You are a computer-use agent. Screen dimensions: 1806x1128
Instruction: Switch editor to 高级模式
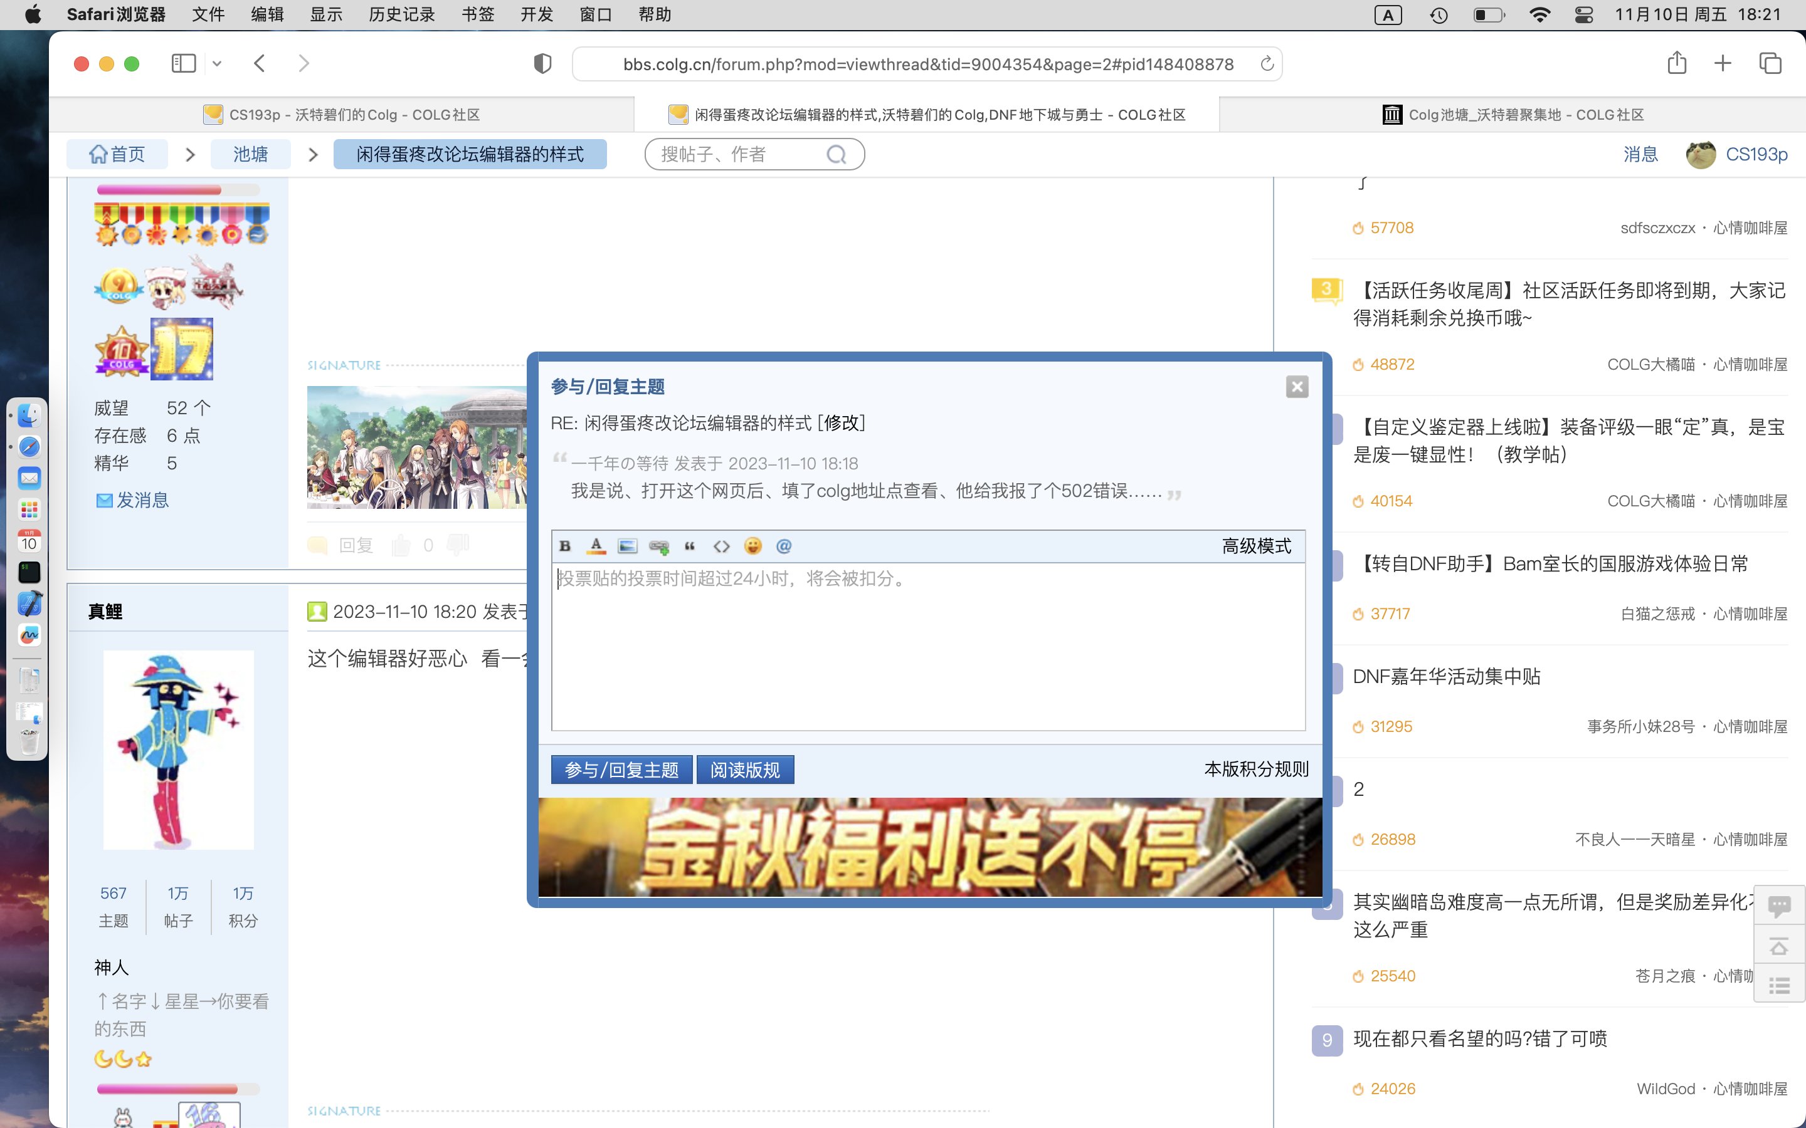pyautogui.click(x=1256, y=546)
